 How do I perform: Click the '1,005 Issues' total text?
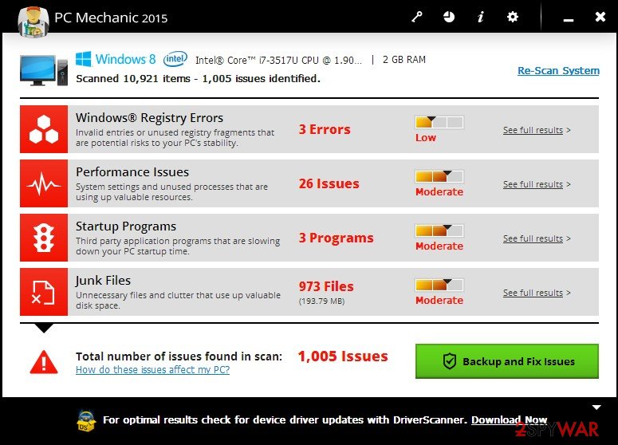coord(343,356)
